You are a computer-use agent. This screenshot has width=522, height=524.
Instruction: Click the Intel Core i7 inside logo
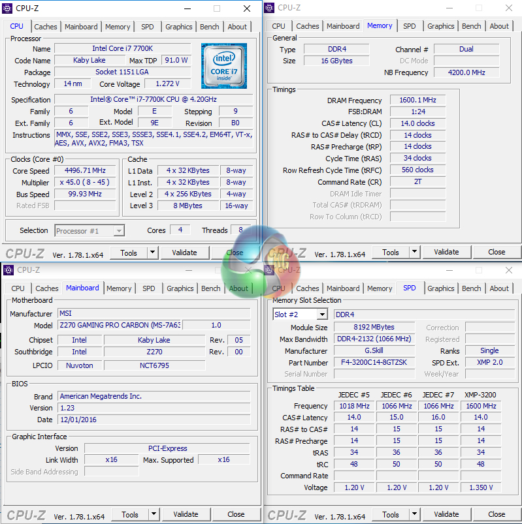coord(224,66)
